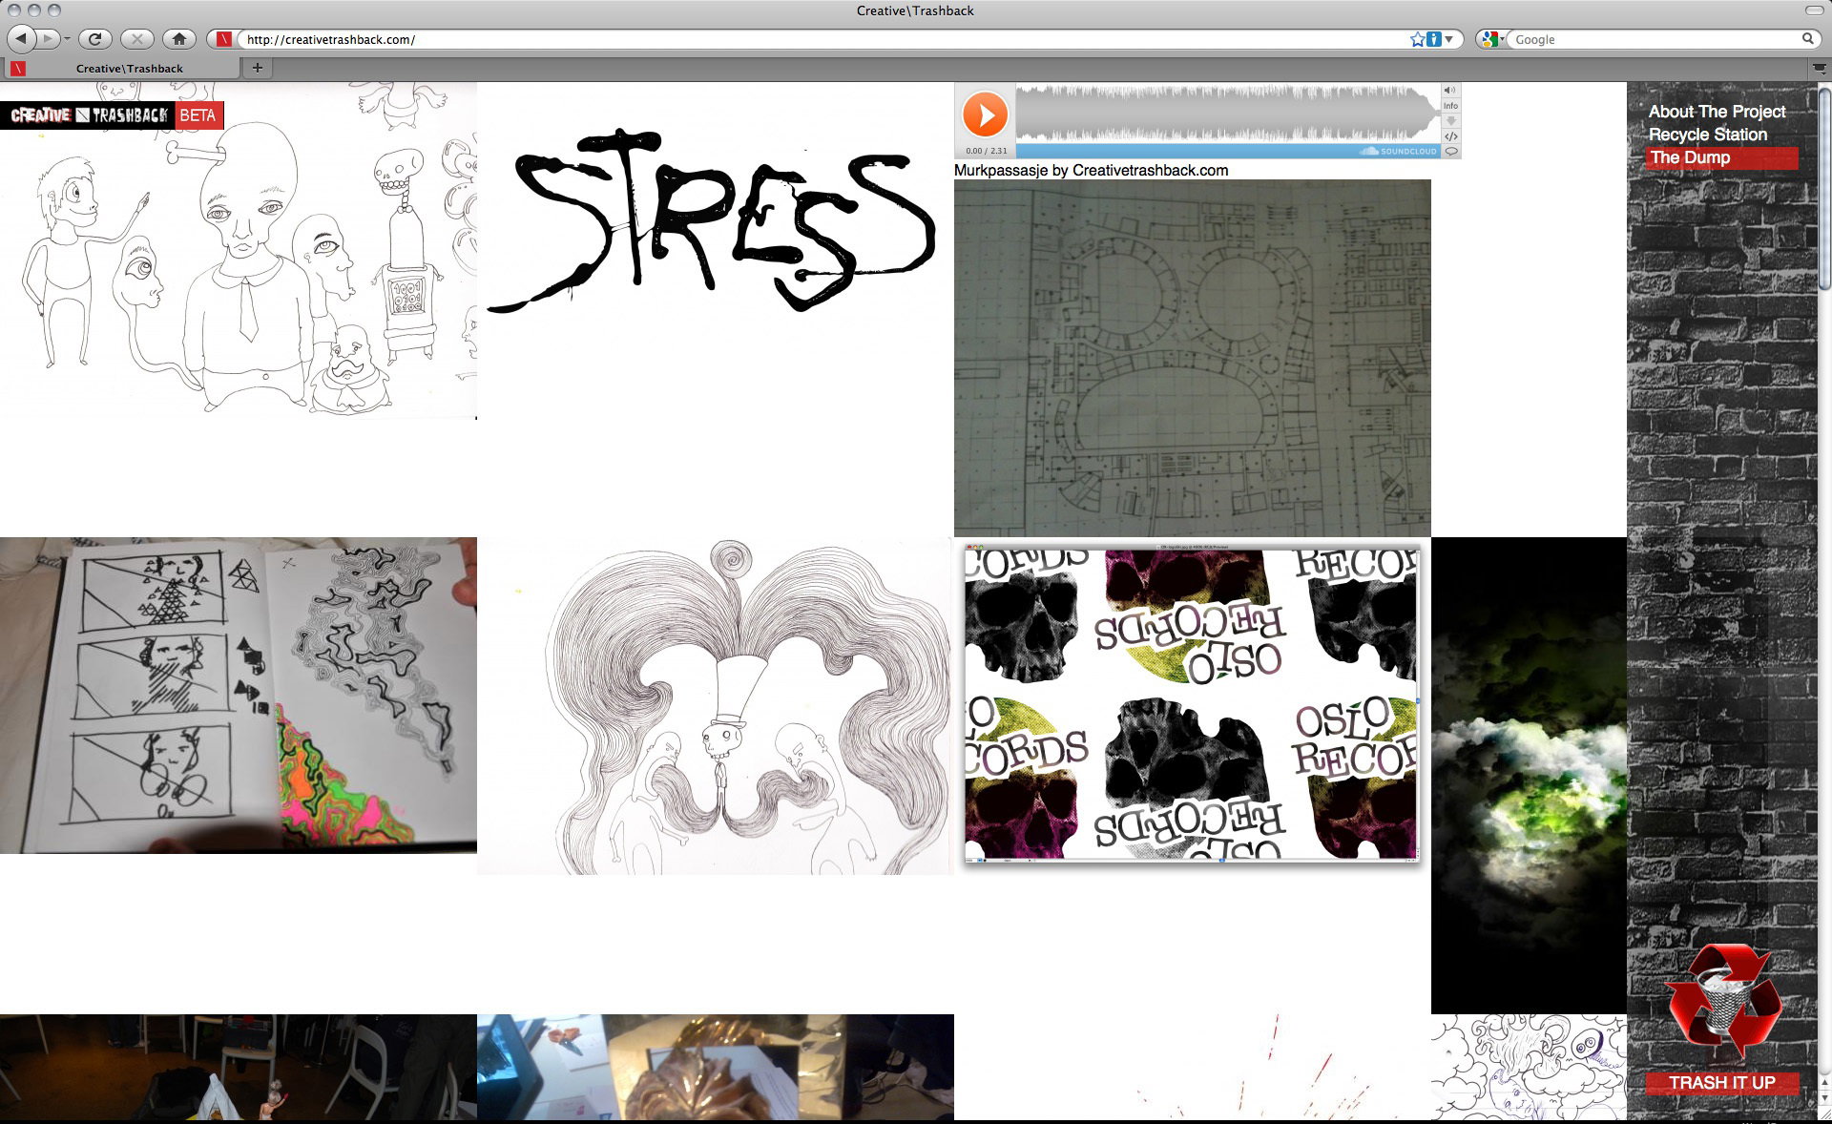Mute the SoundCloud player volume
The width and height of the screenshot is (1832, 1124).
tap(1450, 91)
